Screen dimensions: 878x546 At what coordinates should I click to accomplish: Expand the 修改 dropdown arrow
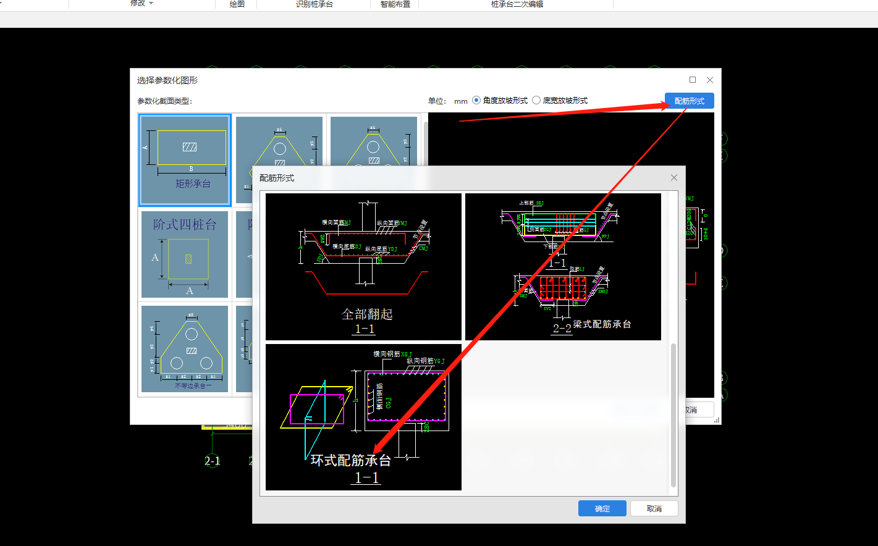pos(151,4)
